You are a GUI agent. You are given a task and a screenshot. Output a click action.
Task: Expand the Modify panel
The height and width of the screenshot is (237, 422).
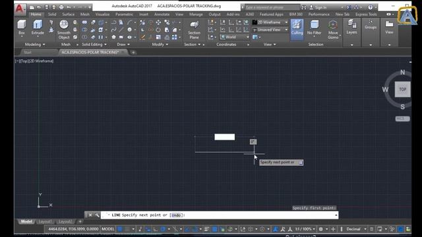tap(160, 44)
